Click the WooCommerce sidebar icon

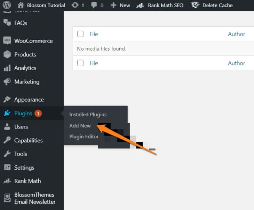point(7,41)
